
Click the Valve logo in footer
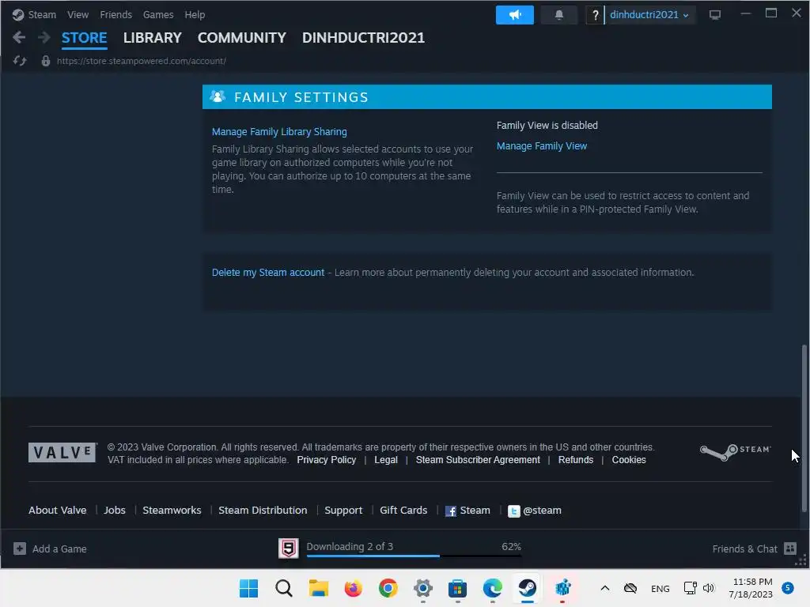[x=62, y=453]
